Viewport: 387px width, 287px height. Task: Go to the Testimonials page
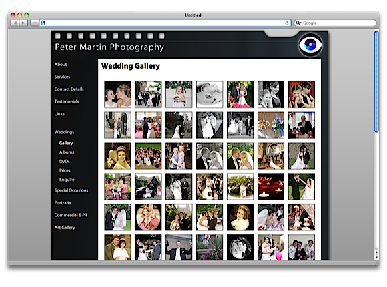pos(67,101)
